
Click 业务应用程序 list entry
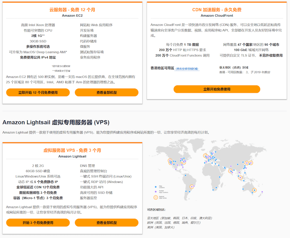90,58
